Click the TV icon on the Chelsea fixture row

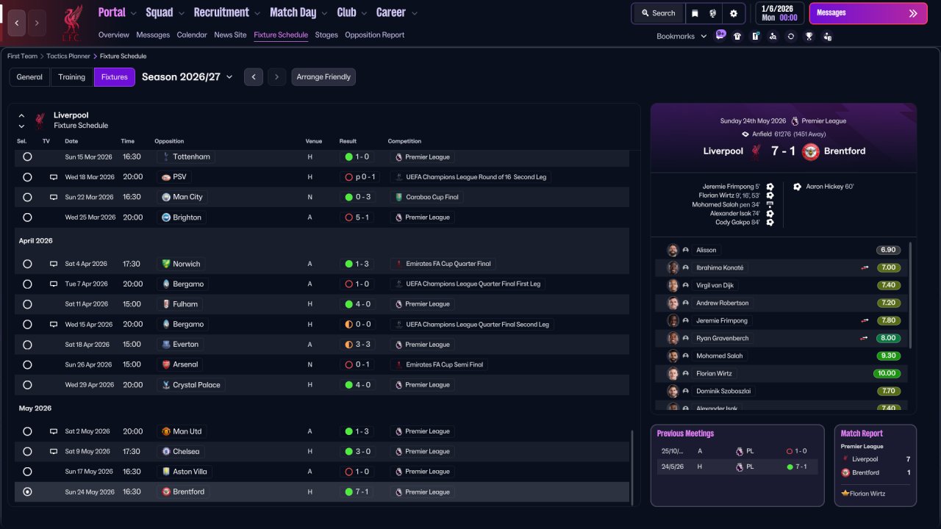53,452
